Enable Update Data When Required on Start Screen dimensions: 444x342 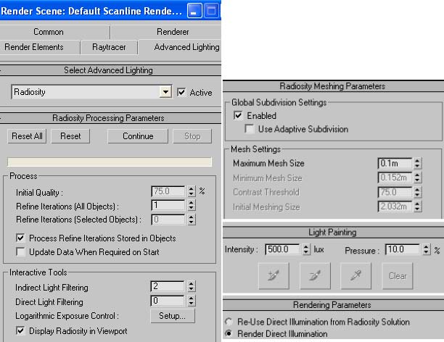click(20, 251)
